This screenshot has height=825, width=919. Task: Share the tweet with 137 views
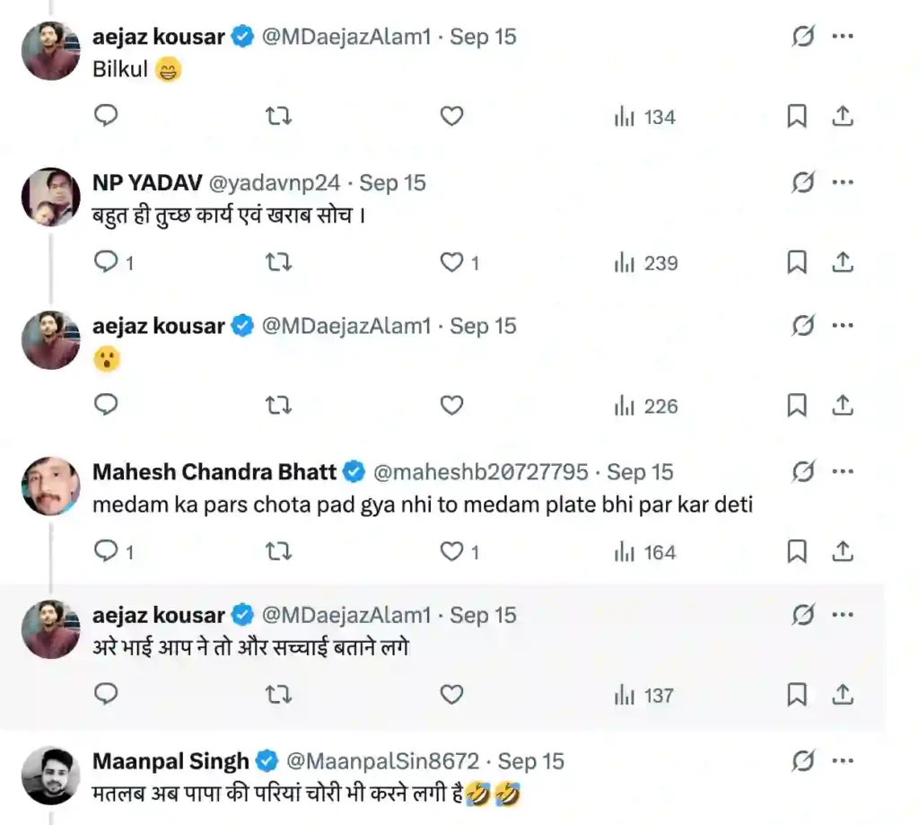pyautogui.click(x=842, y=695)
